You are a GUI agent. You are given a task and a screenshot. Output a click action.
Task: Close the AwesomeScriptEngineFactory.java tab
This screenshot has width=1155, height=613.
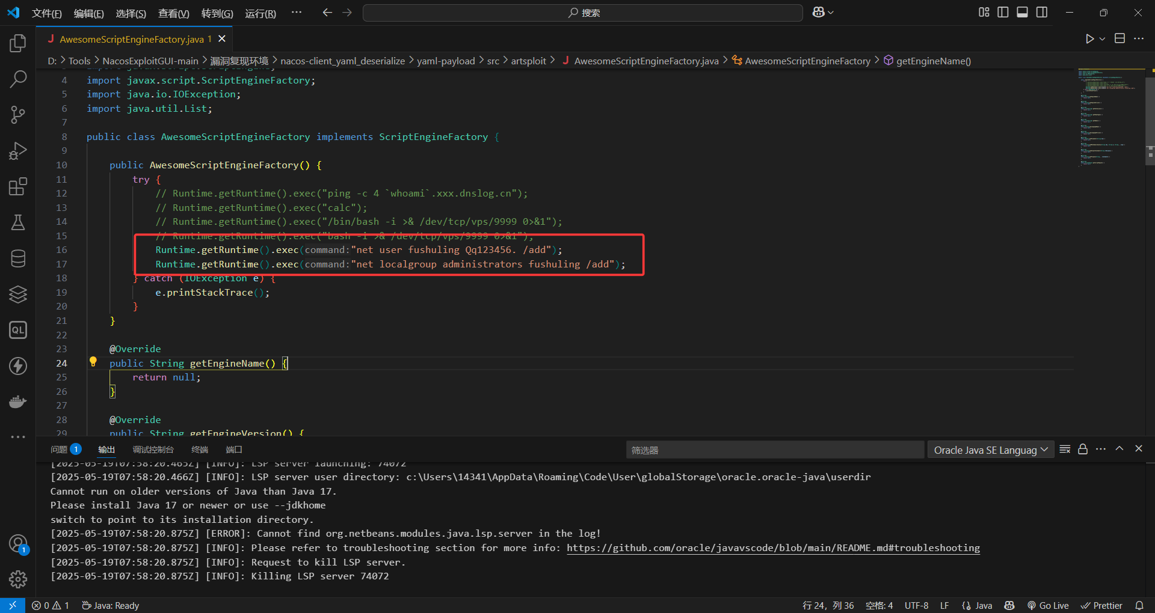point(222,39)
